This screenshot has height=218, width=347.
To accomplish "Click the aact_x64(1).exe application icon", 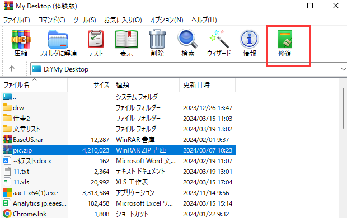I will [7, 192].
